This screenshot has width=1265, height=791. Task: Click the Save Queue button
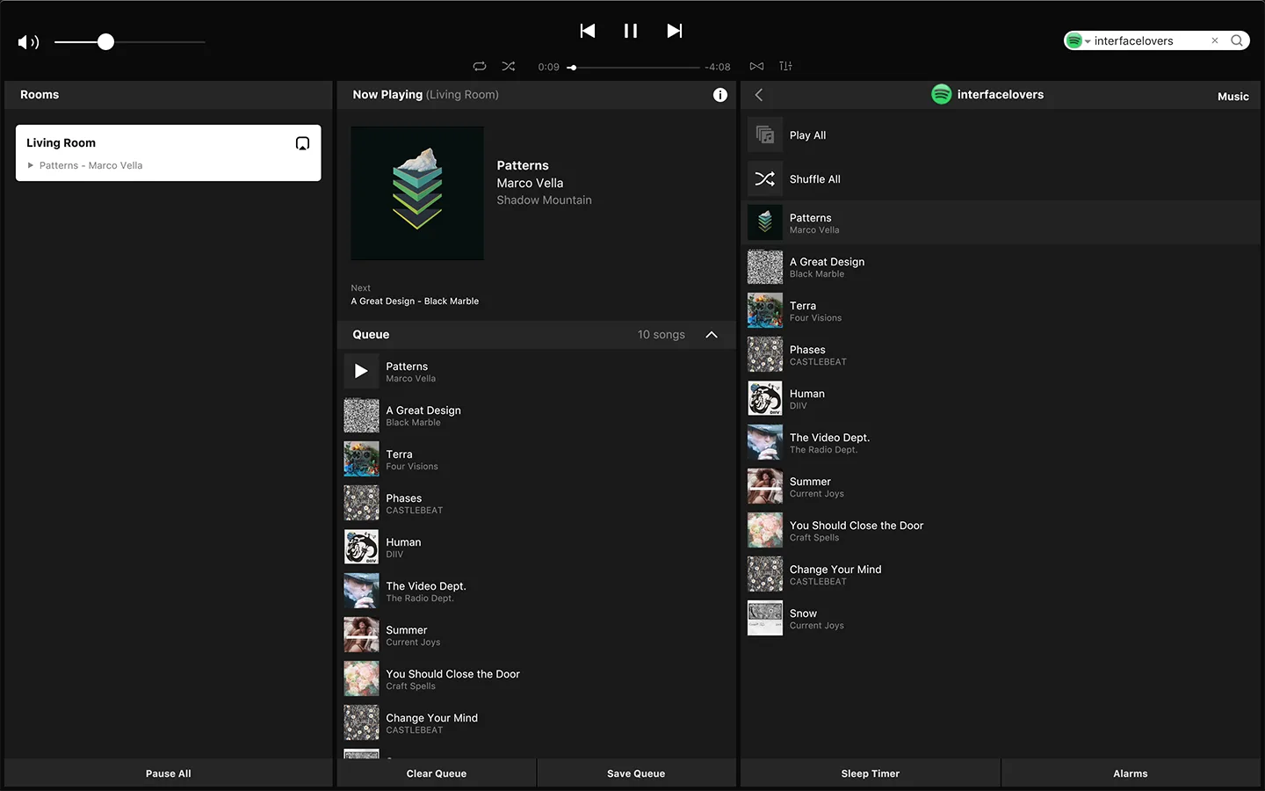[x=636, y=773]
